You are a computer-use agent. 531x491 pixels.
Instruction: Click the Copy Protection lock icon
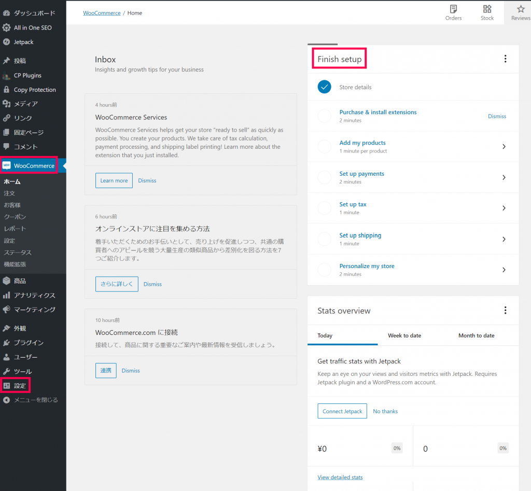[x=6, y=90]
